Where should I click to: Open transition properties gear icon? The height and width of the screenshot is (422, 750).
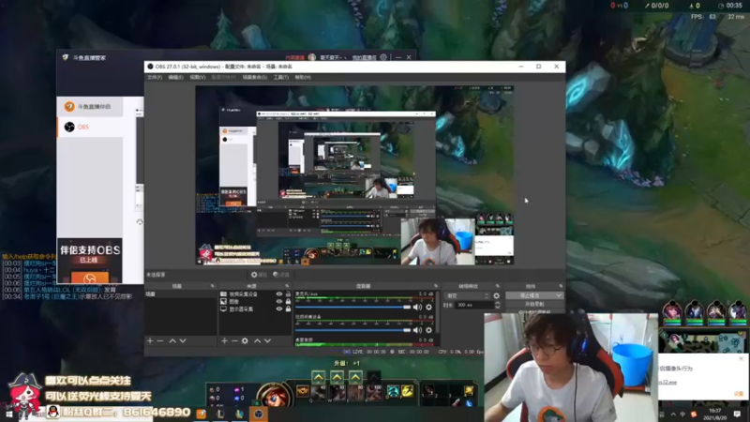[x=497, y=295]
